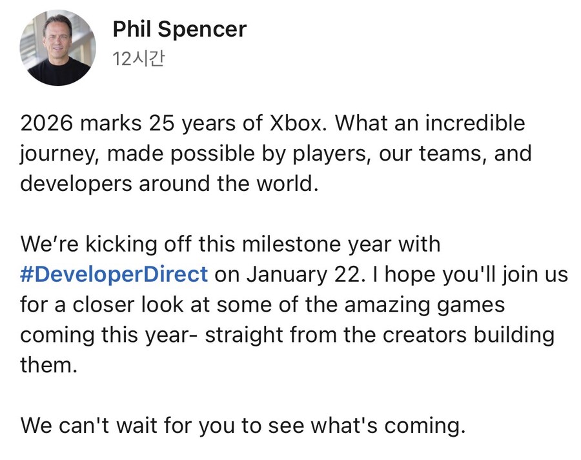Click the word "them." ending the second paragraph
This screenshot has width=581, height=460.
click(48, 365)
